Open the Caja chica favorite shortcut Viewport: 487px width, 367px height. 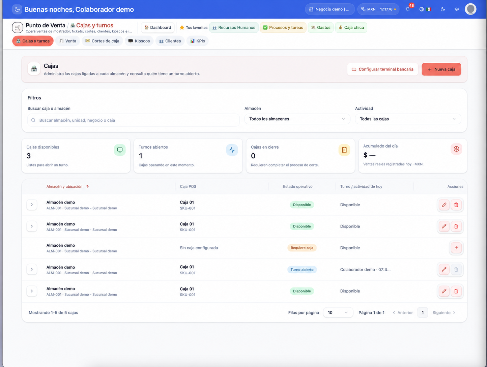(x=351, y=28)
